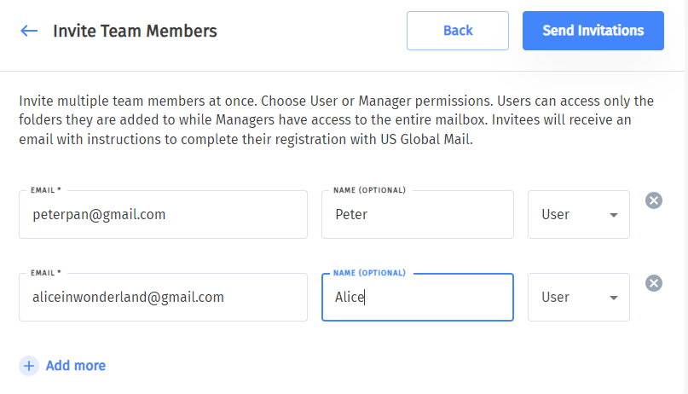Viewport: 688px width, 394px height.
Task: Click the name field containing Alice
Action: pyautogui.click(x=417, y=298)
